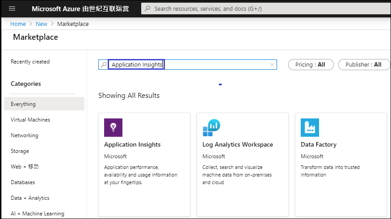Click the top search bar magnifier icon
391x219 pixels.
pos(148,8)
